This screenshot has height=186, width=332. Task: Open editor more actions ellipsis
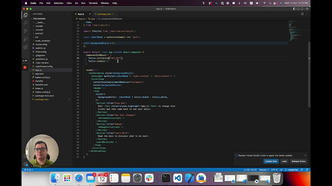click(x=307, y=14)
